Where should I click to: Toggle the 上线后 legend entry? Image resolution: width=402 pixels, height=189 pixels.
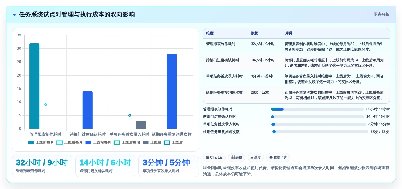[173, 143]
